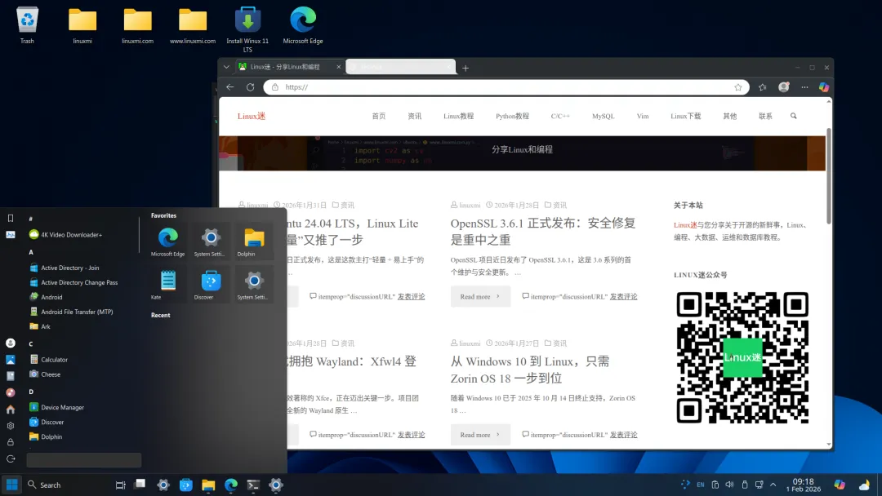Open KDE updates icon in system tray
The width and height of the screenshot is (882, 496).
tap(685, 485)
